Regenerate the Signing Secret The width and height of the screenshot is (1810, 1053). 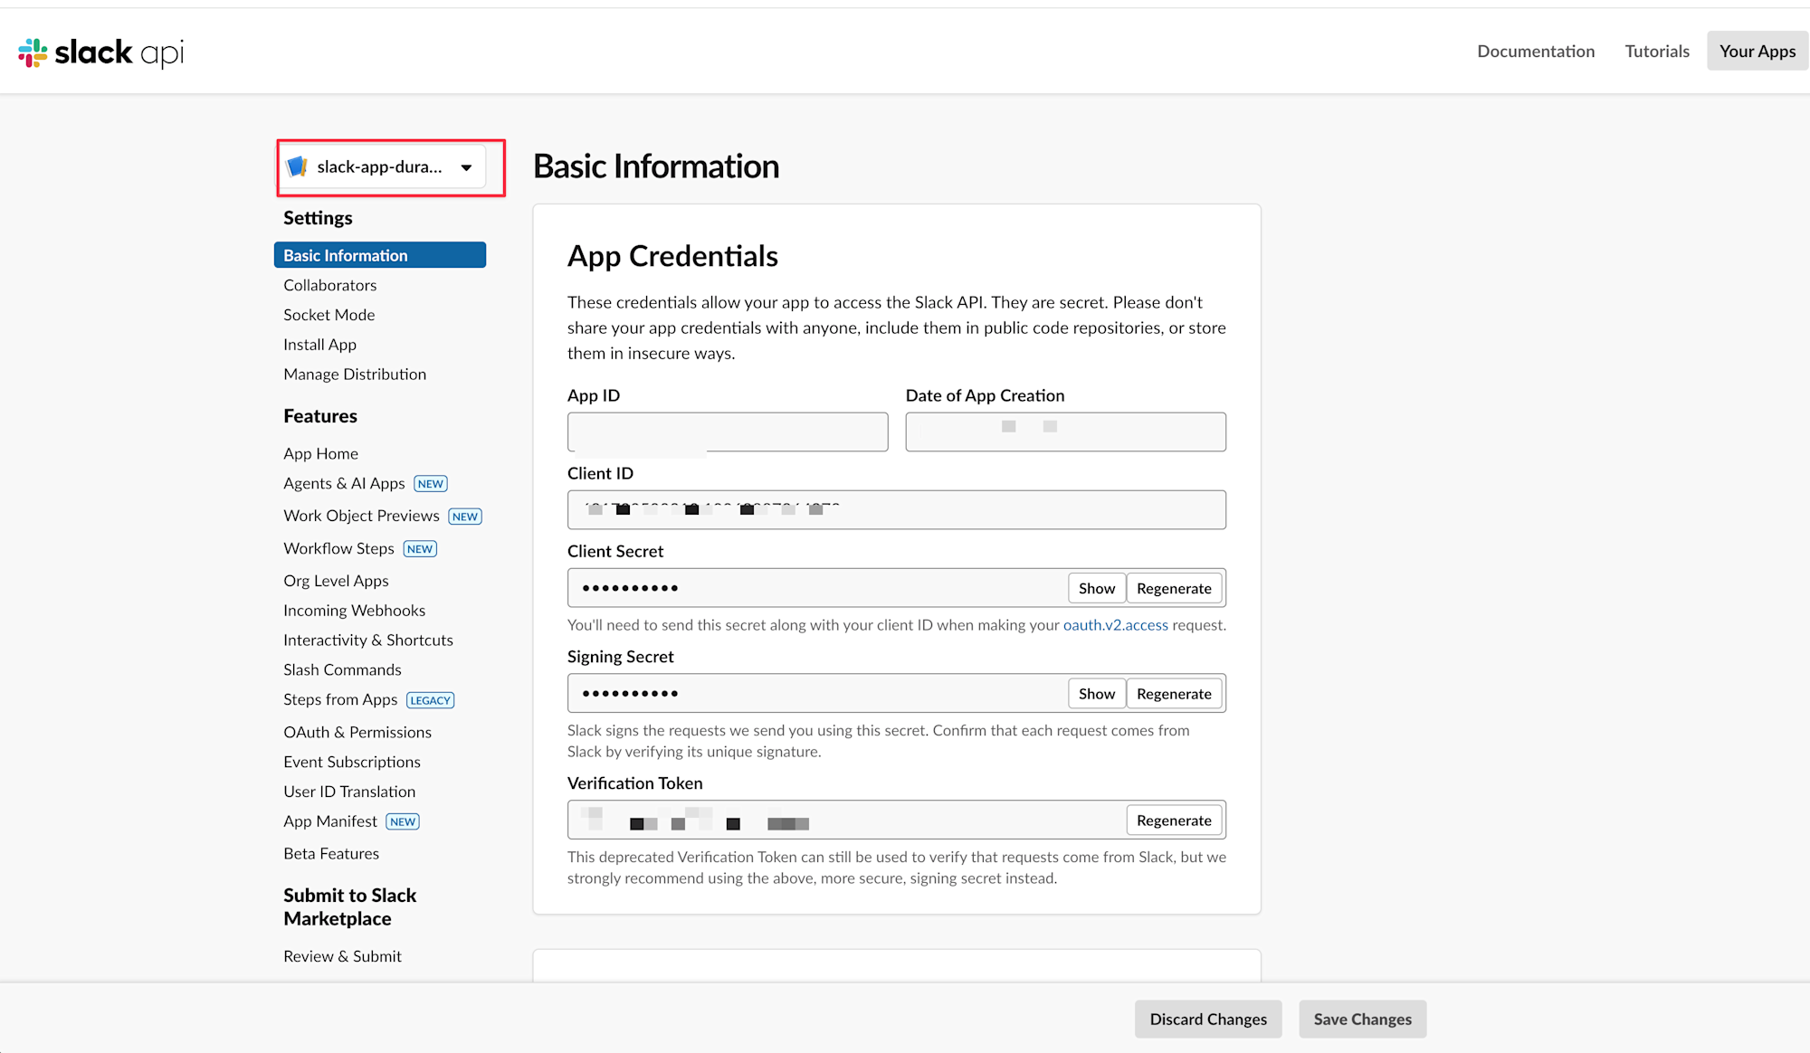[1174, 694]
